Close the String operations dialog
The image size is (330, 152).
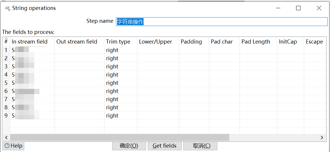pyautogui.click(x=319, y=8)
